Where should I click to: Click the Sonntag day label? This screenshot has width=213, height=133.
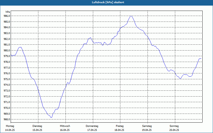coord(174,126)
